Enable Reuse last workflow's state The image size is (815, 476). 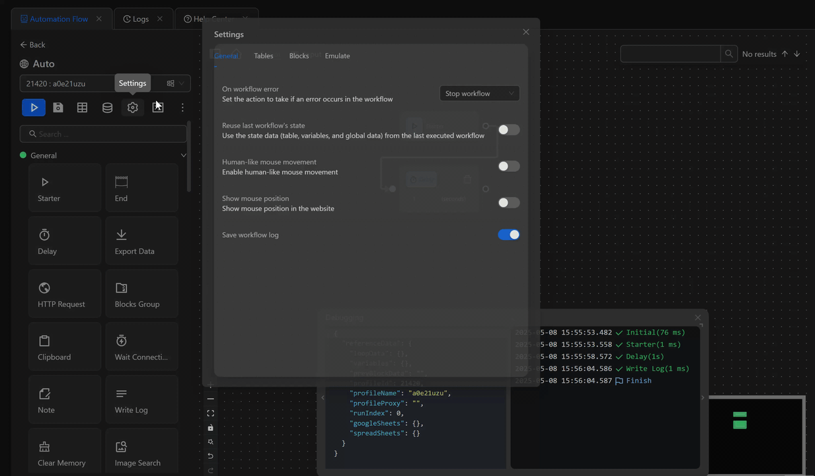508,130
